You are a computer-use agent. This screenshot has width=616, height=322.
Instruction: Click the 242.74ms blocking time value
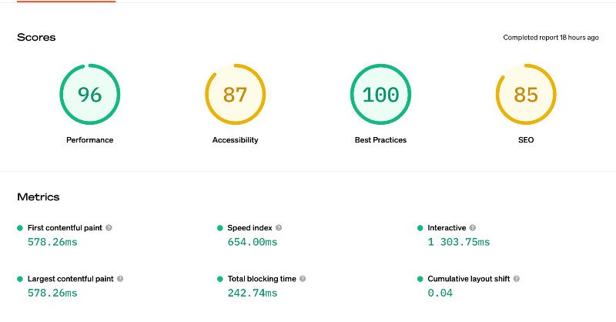253,293
